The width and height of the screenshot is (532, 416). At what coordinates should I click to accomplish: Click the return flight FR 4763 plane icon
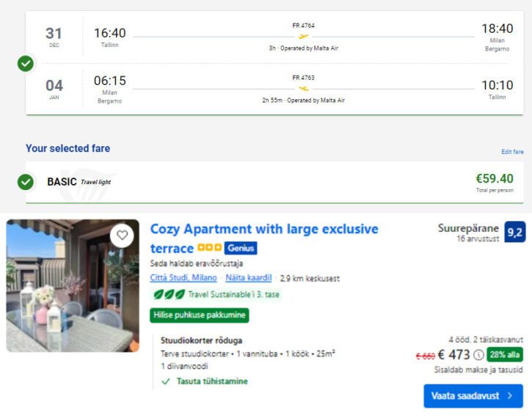[303, 89]
